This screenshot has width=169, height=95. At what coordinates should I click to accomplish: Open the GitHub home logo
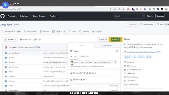(2, 16)
